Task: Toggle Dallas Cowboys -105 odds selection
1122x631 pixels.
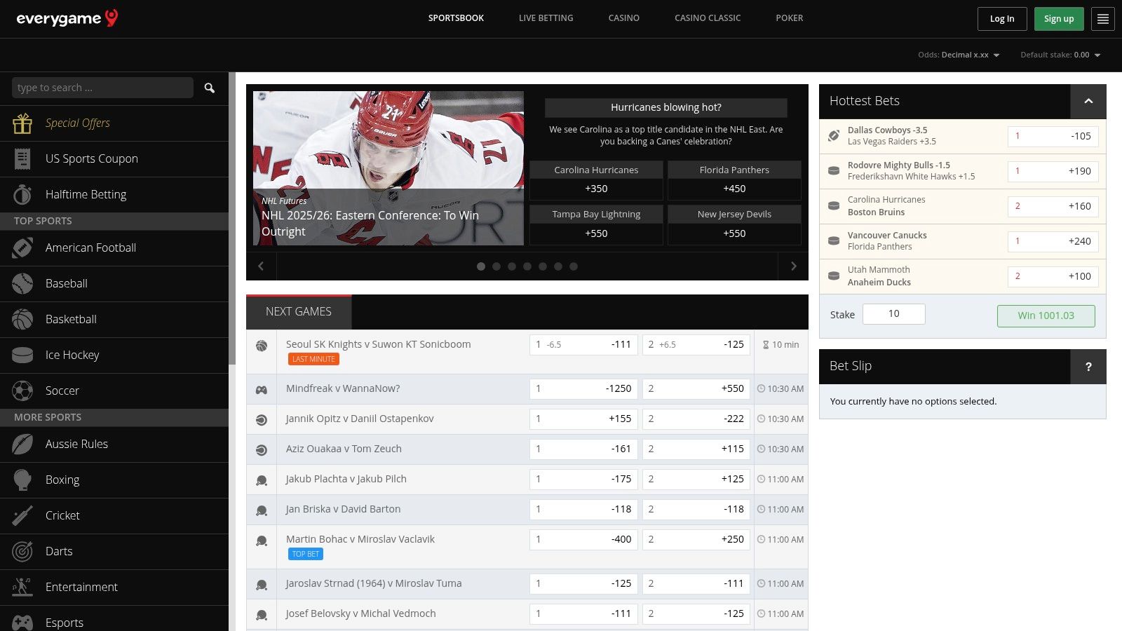Action: pos(1053,136)
